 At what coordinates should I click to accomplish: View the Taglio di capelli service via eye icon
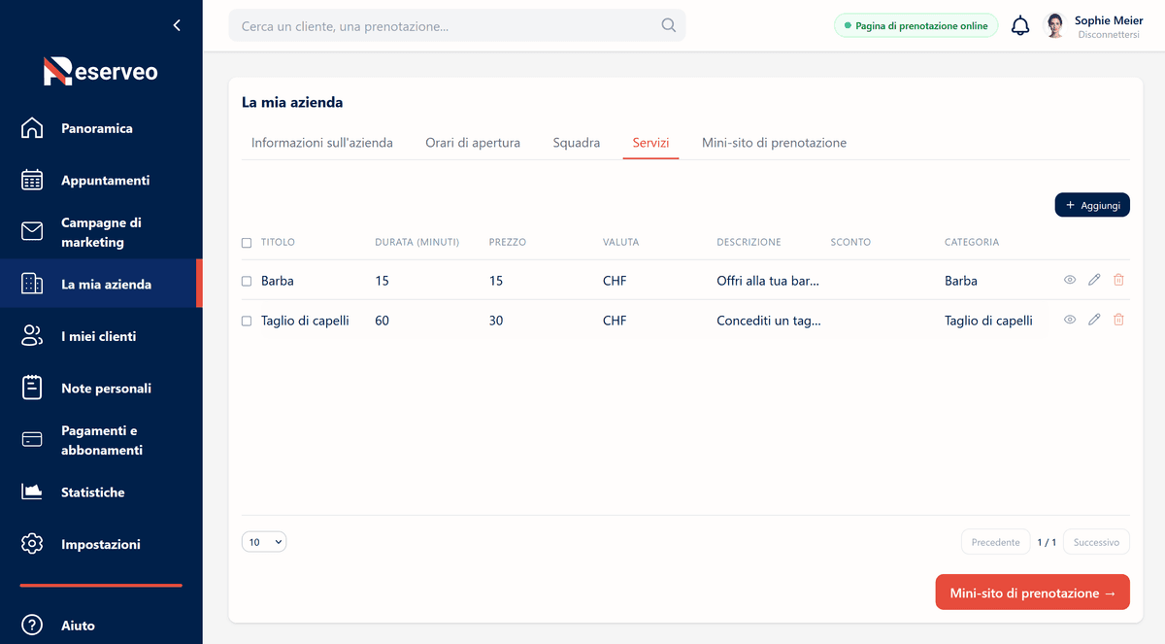coord(1070,320)
